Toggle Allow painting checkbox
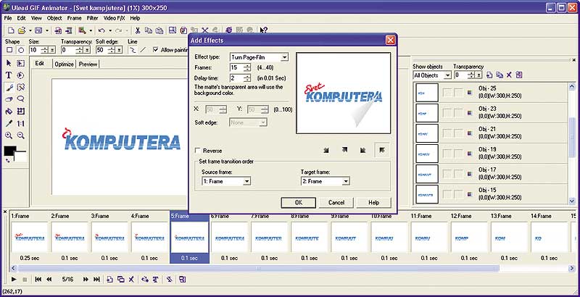The height and width of the screenshot is (297, 580). tap(155, 49)
